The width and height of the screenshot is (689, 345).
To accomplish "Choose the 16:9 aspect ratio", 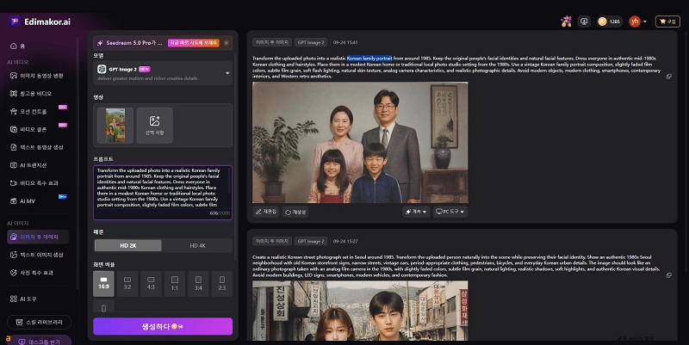I will (x=103, y=284).
